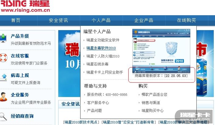Click the 企业服务 person icon
Image resolution: width=215 pixels, height=125 pixels.
point(3,97)
